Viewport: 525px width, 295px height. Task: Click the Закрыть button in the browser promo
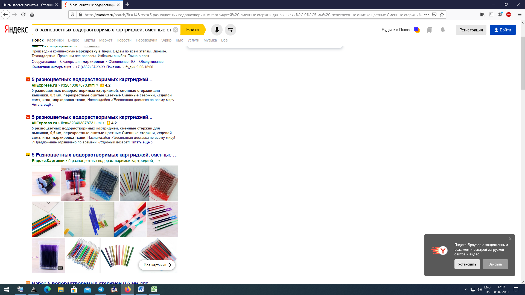click(495, 264)
